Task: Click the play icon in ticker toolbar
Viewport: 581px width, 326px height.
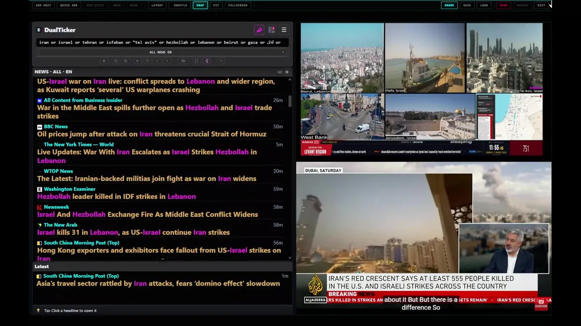Action: pyautogui.click(x=137, y=61)
